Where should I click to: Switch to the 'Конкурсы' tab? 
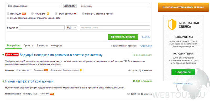[x=56, y=46]
